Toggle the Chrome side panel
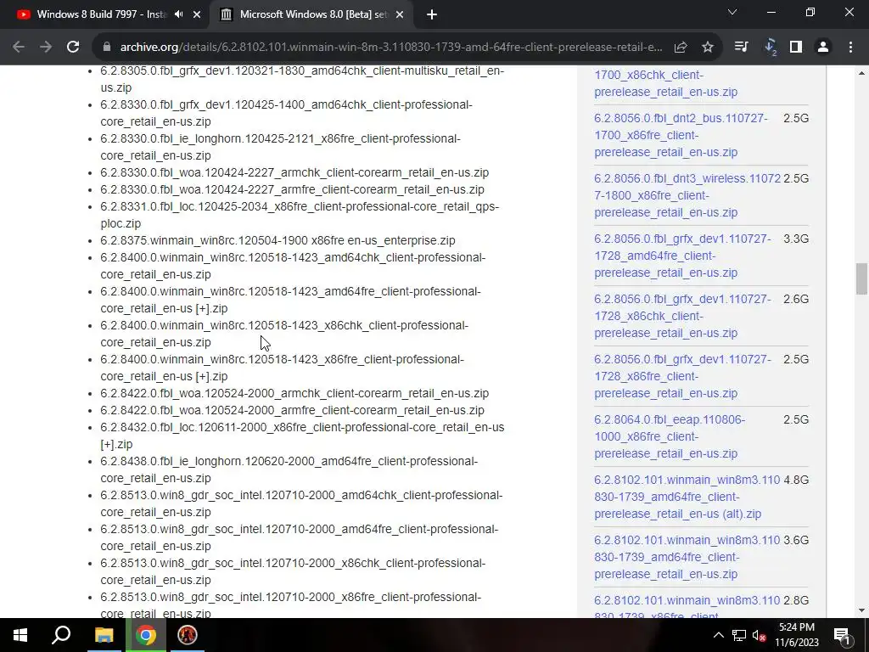The width and height of the screenshot is (869, 652). coord(796,48)
